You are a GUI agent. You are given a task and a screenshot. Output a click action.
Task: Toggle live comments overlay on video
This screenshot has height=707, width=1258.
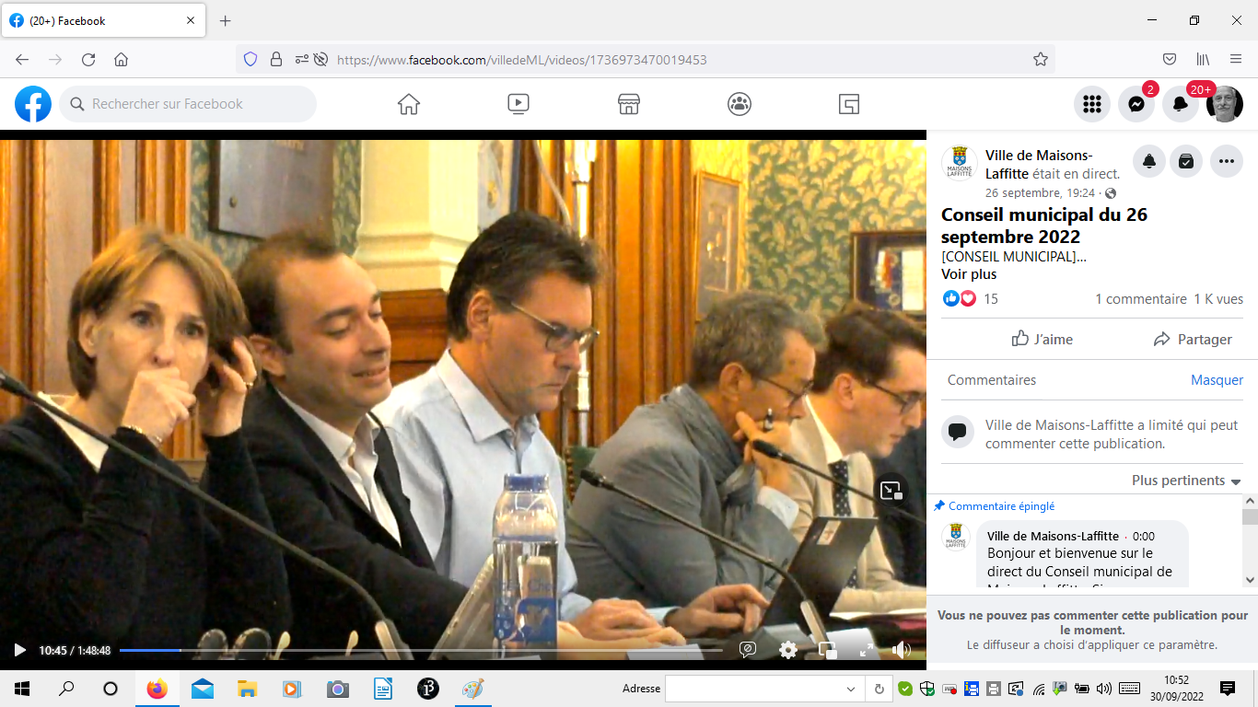click(x=748, y=650)
